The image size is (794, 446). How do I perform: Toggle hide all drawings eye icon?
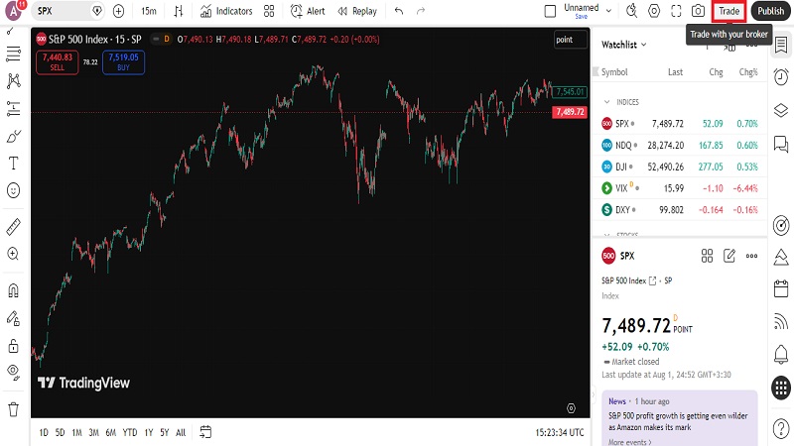(x=13, y=373)
